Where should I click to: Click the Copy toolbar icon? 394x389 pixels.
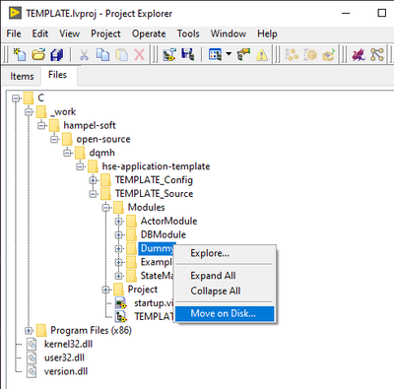tap(102, 54)
